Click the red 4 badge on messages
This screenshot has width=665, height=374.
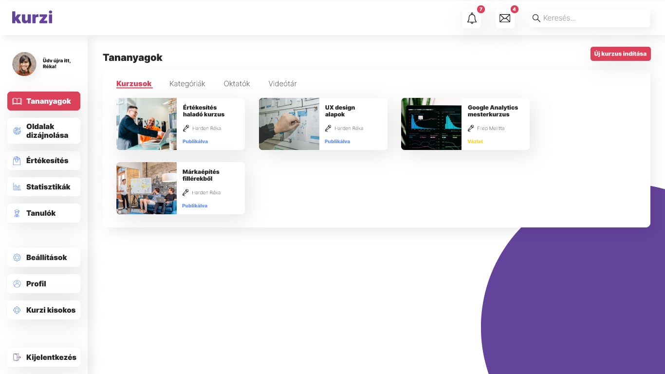coord(515,9)
